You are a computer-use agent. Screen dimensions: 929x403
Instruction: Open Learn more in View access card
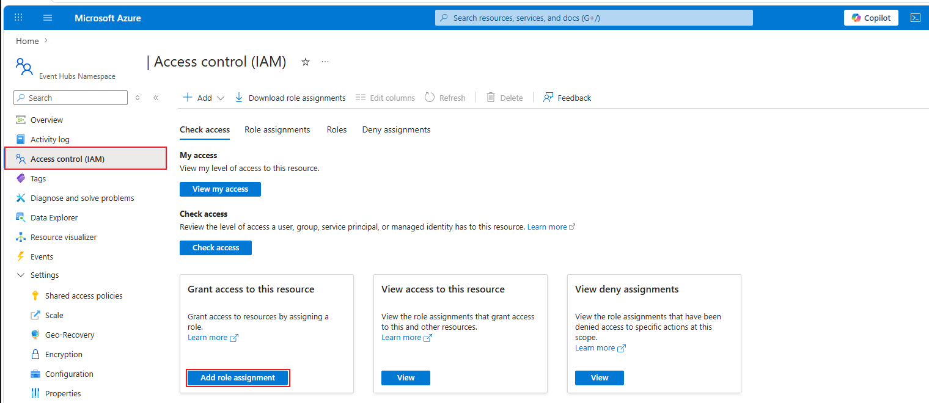coord(406,338)
